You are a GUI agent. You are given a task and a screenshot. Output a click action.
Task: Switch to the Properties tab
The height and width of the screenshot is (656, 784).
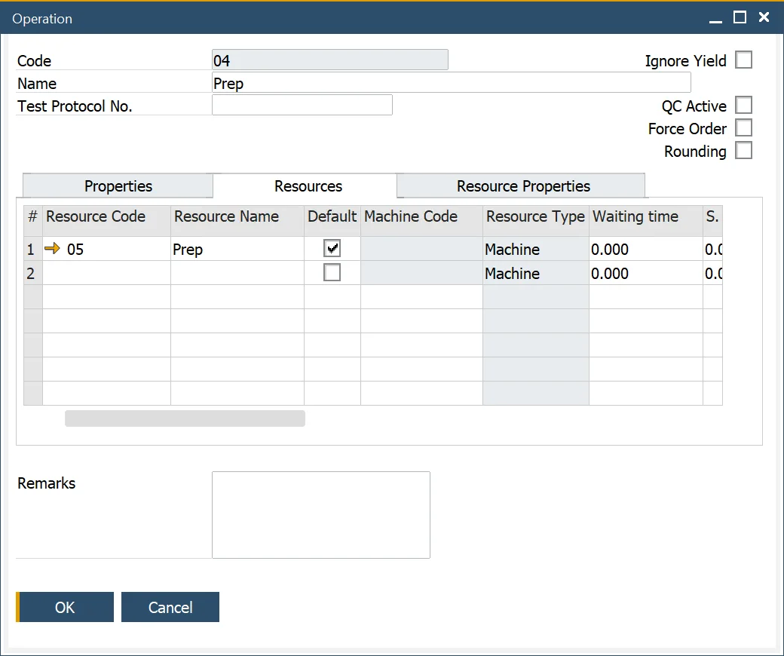click(x=118, y=186)
